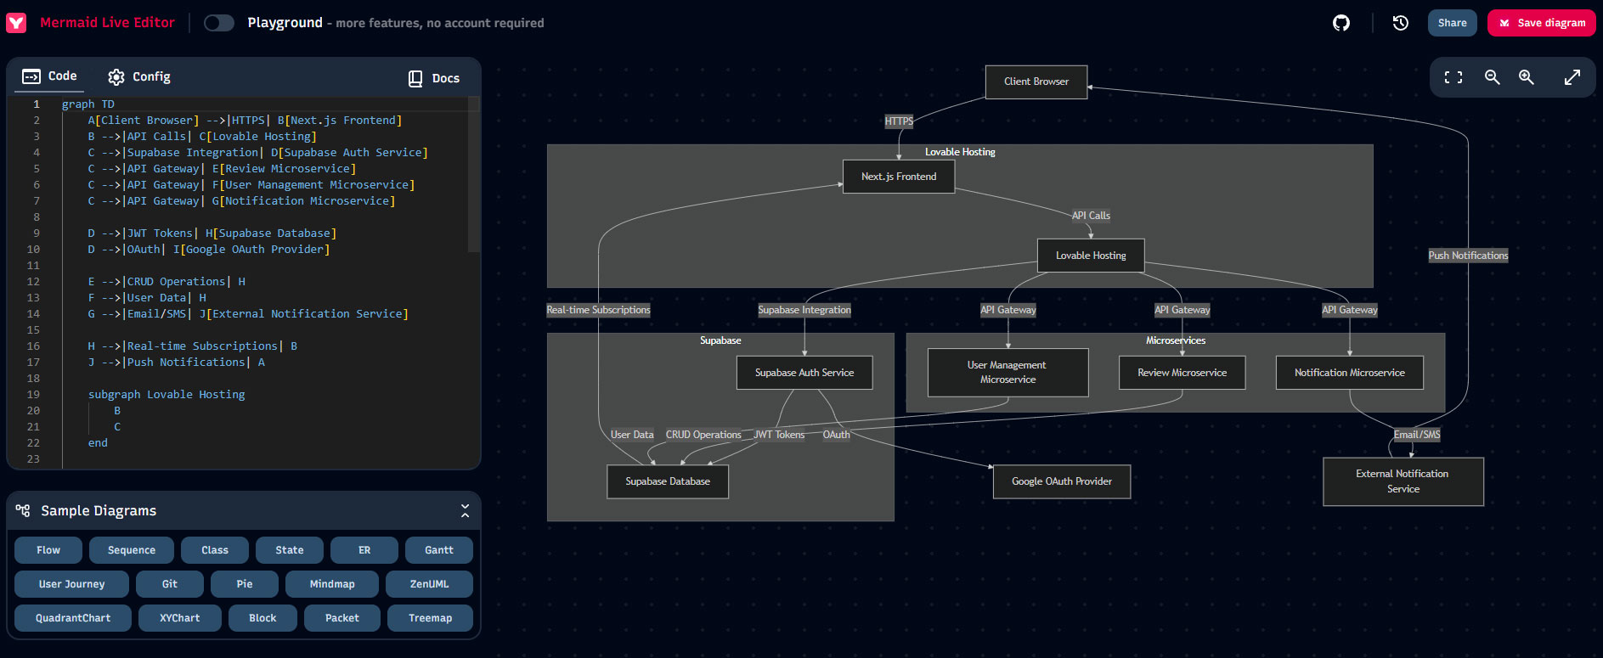Load the User Journey sample diagram
This screenshot has width=1603, height=658.
72,584
